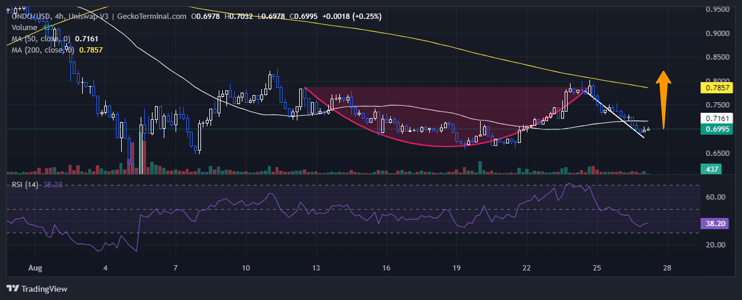This screenshot has width=742, height=300.
Task: Click the 0.6500 price axis label
Action: click(x=717, y=153)
